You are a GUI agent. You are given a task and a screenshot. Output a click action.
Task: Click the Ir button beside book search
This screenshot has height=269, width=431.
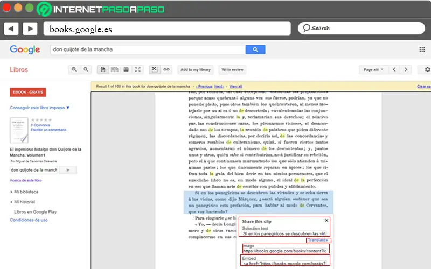click(68, 170)
